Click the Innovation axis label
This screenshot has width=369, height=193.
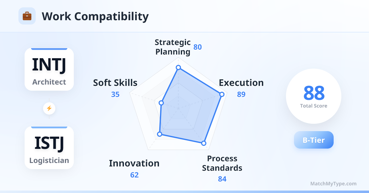[x=134, y=163]
